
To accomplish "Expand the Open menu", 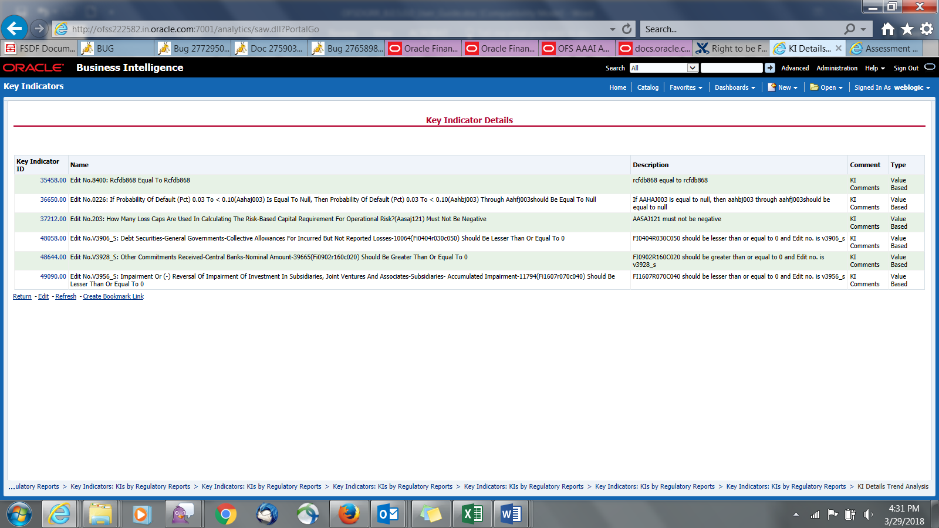I will [x=826, y=87].
